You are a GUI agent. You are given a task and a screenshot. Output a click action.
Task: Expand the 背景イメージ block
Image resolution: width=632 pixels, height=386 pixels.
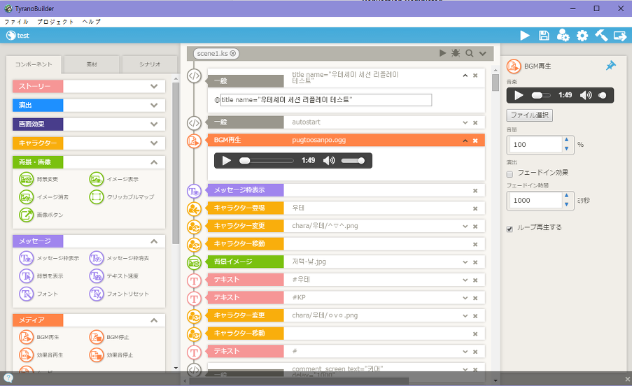click(465, 262)
